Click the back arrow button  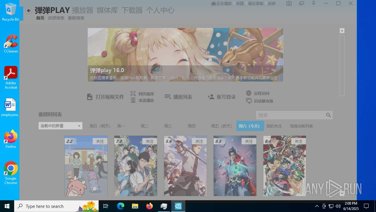[x=29, y=11]
